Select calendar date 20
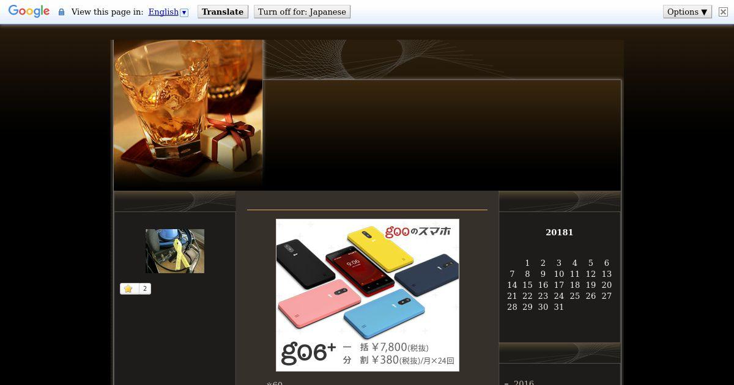 [x=607, y=285]
